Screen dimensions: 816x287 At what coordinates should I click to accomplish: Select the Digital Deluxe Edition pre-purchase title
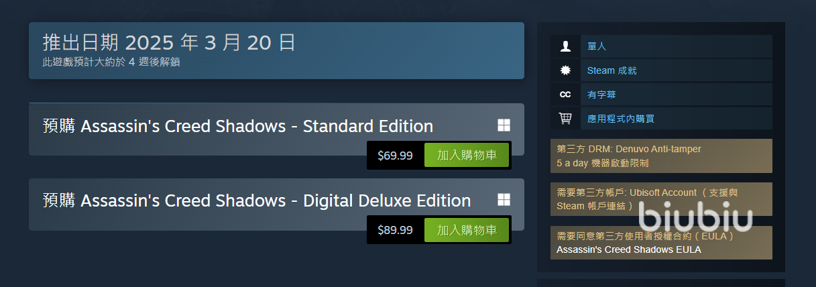pos(256,200)
